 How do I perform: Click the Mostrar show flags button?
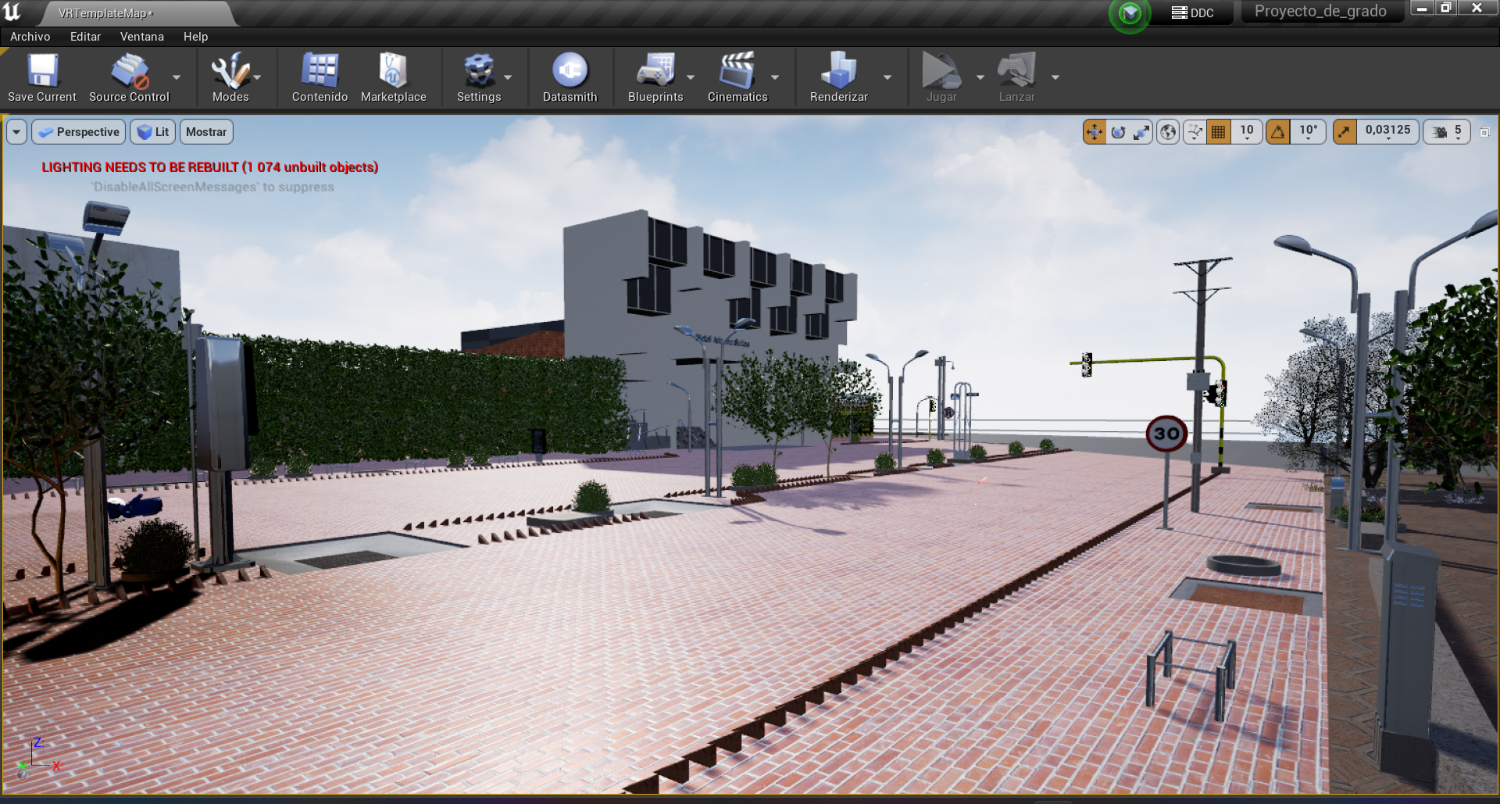[206, 132]
